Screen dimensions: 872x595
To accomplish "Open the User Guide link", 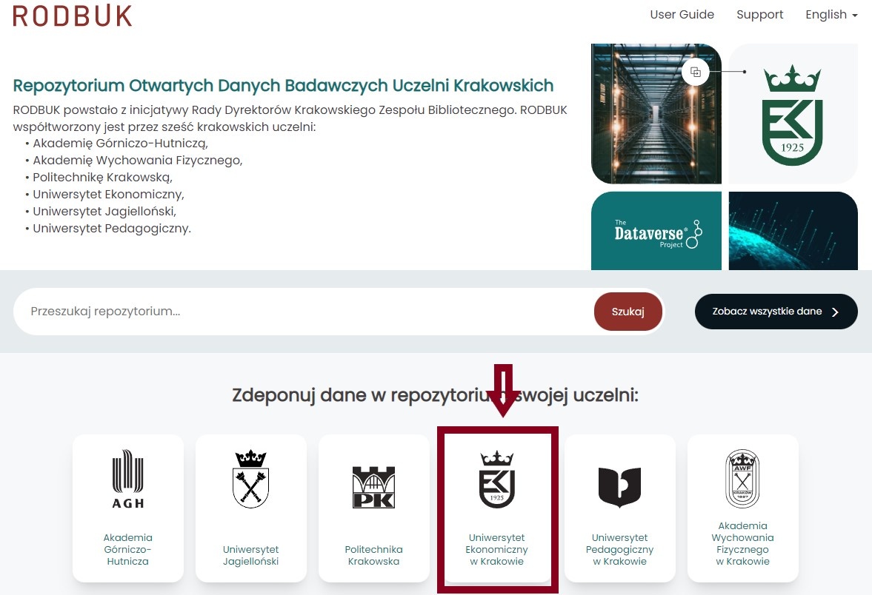I will click(682, 15).
